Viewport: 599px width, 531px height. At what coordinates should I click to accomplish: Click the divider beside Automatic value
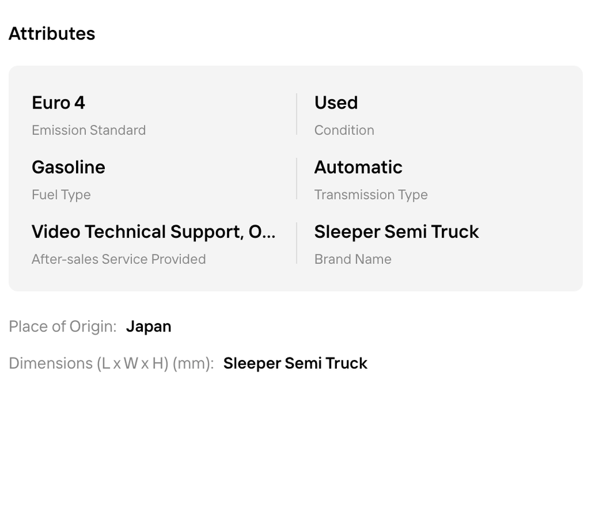pos(296,178)
